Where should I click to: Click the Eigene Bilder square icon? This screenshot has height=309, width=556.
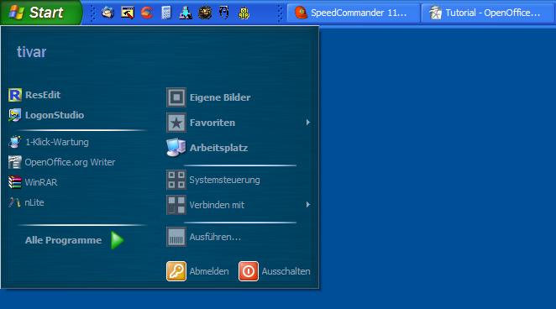click(x=176, y=97)
